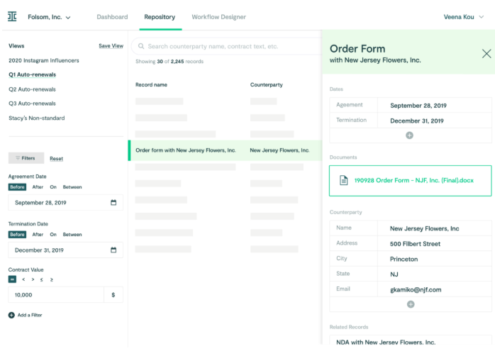Open Agreement Date calendar picker
This screenshot has height=351, width=495.
[113, 203]
